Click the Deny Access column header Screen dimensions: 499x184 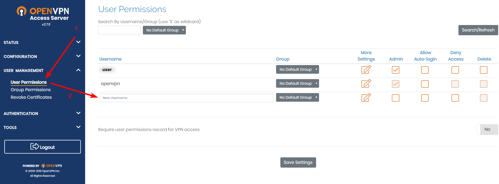pyautogui.click(x=456, y=56)
